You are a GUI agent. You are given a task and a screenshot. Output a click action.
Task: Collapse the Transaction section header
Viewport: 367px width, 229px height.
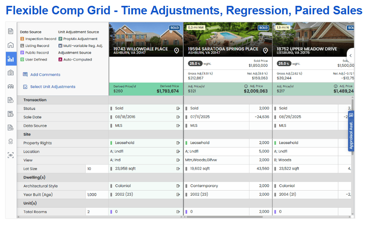[35, 100]
